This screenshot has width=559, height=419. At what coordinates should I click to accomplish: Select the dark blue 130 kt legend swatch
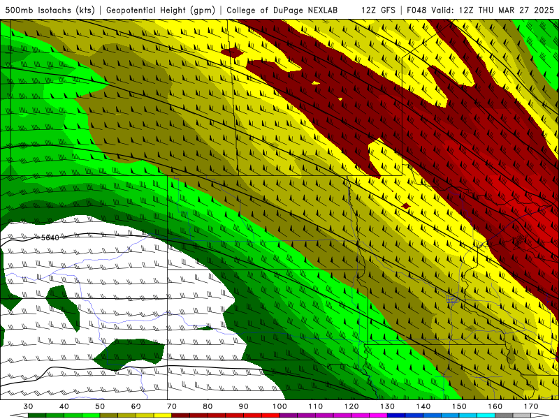pos(396,416)
